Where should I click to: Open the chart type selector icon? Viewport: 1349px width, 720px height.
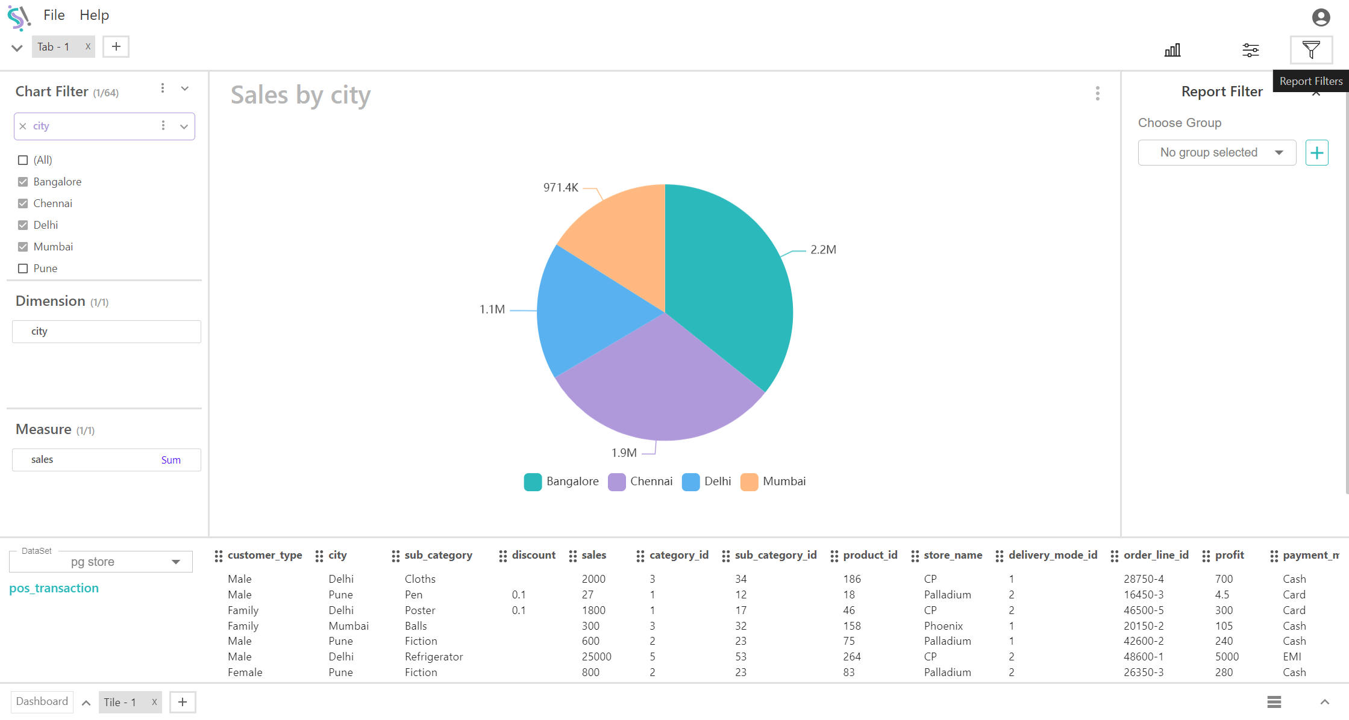pyautogui.click(x=1172, y=50)
